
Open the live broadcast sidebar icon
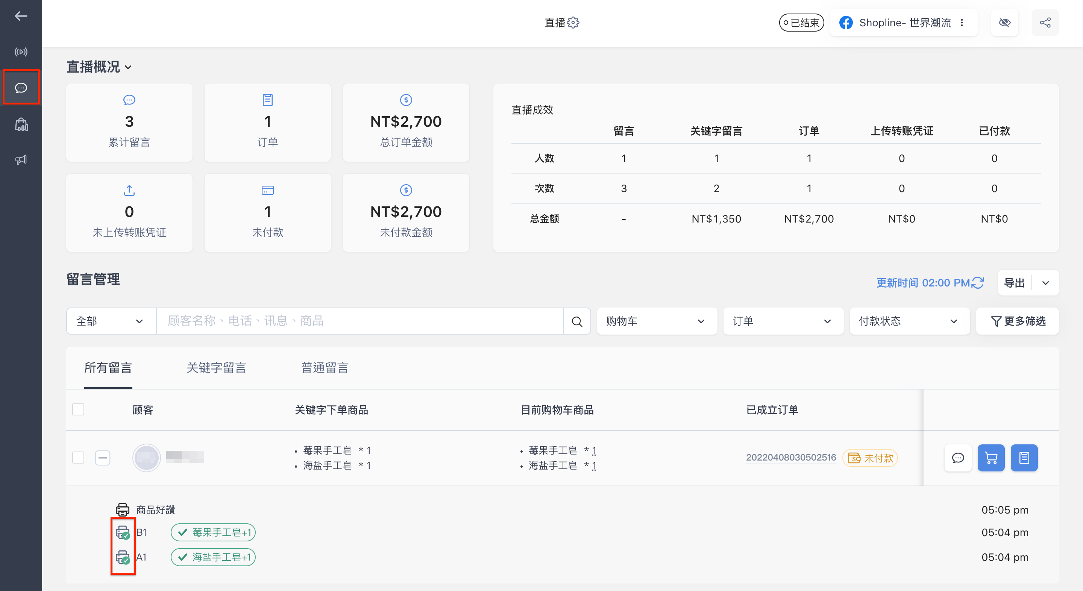click(21, 52)
